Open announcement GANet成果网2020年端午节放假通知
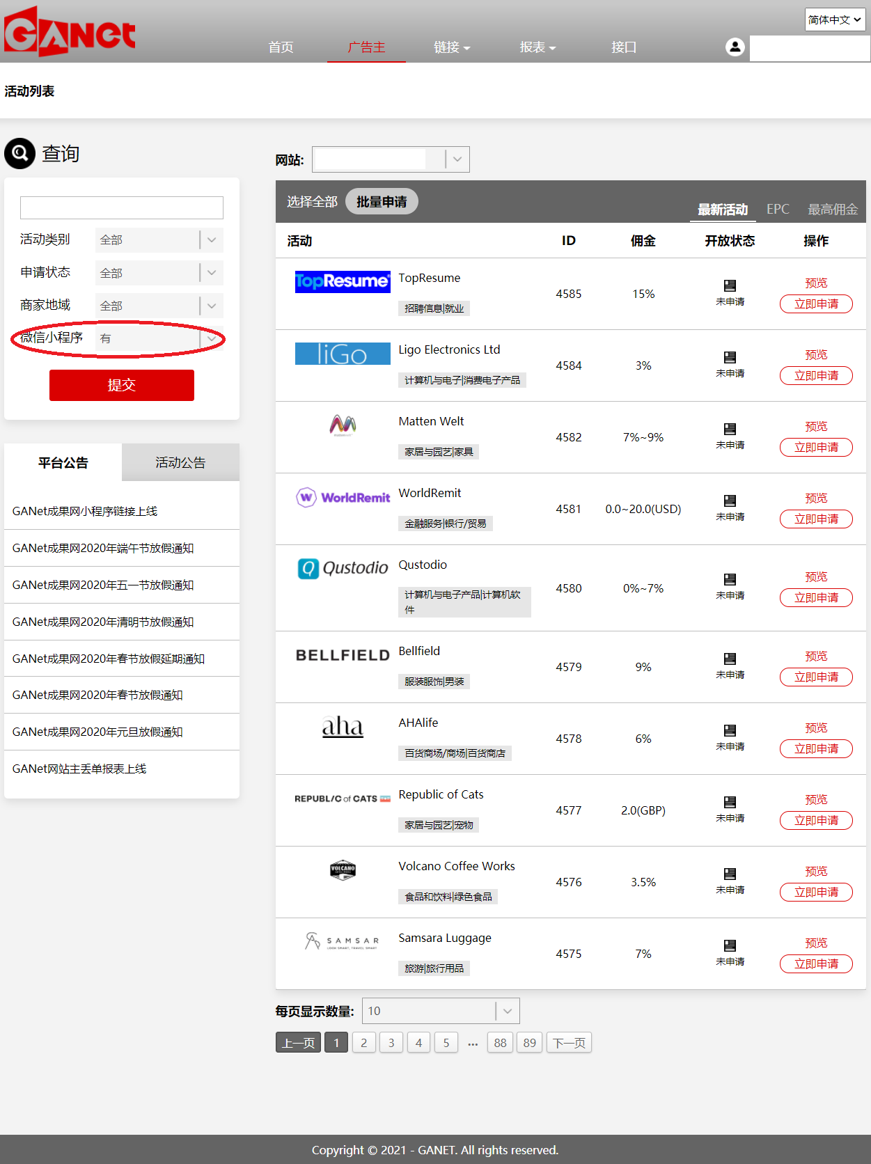The image size is (871, 1164). click(x=103, y=548)
